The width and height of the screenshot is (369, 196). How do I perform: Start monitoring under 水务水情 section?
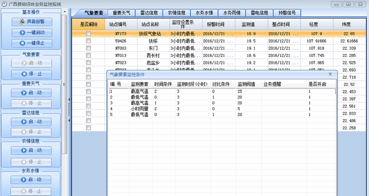(32, 180)
